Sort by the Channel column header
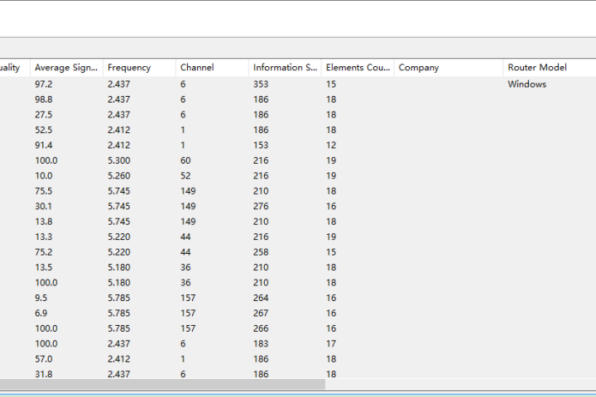Image resolution: width=596 pixels, height=397 pixels. coord(212,68)
